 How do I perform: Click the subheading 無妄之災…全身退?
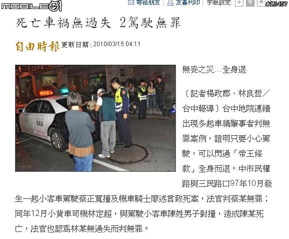point(214,70)
